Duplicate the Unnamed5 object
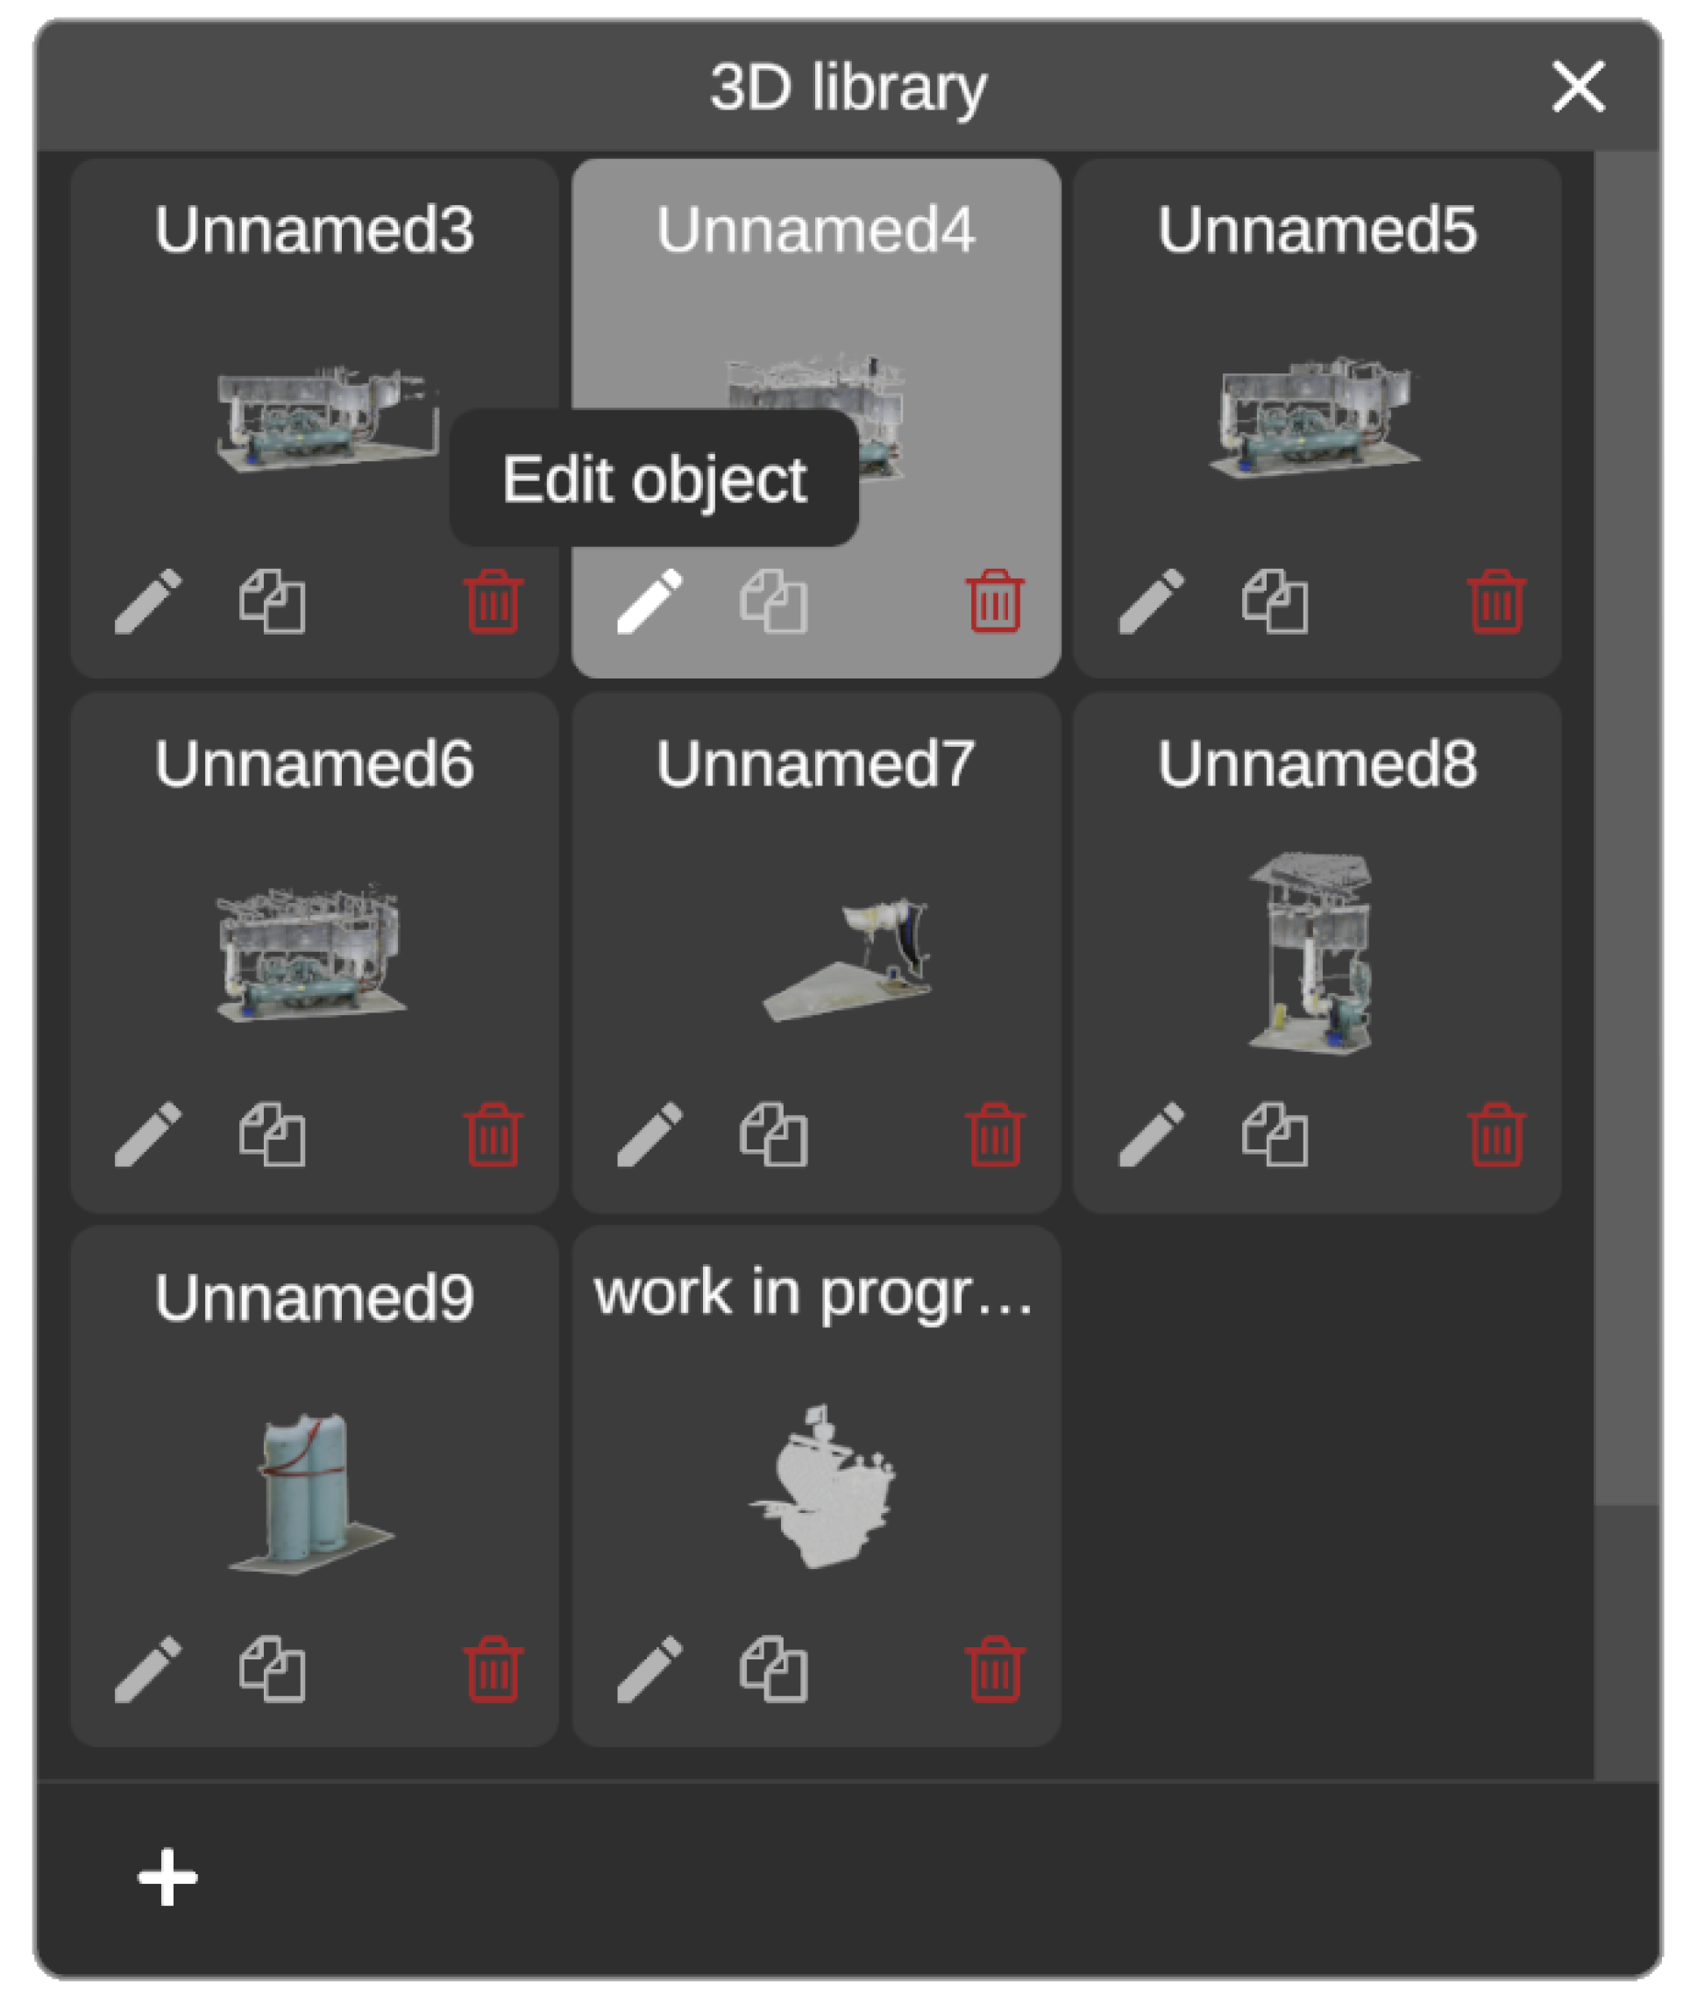The image size is (1683, 2003). (1275, 601)
